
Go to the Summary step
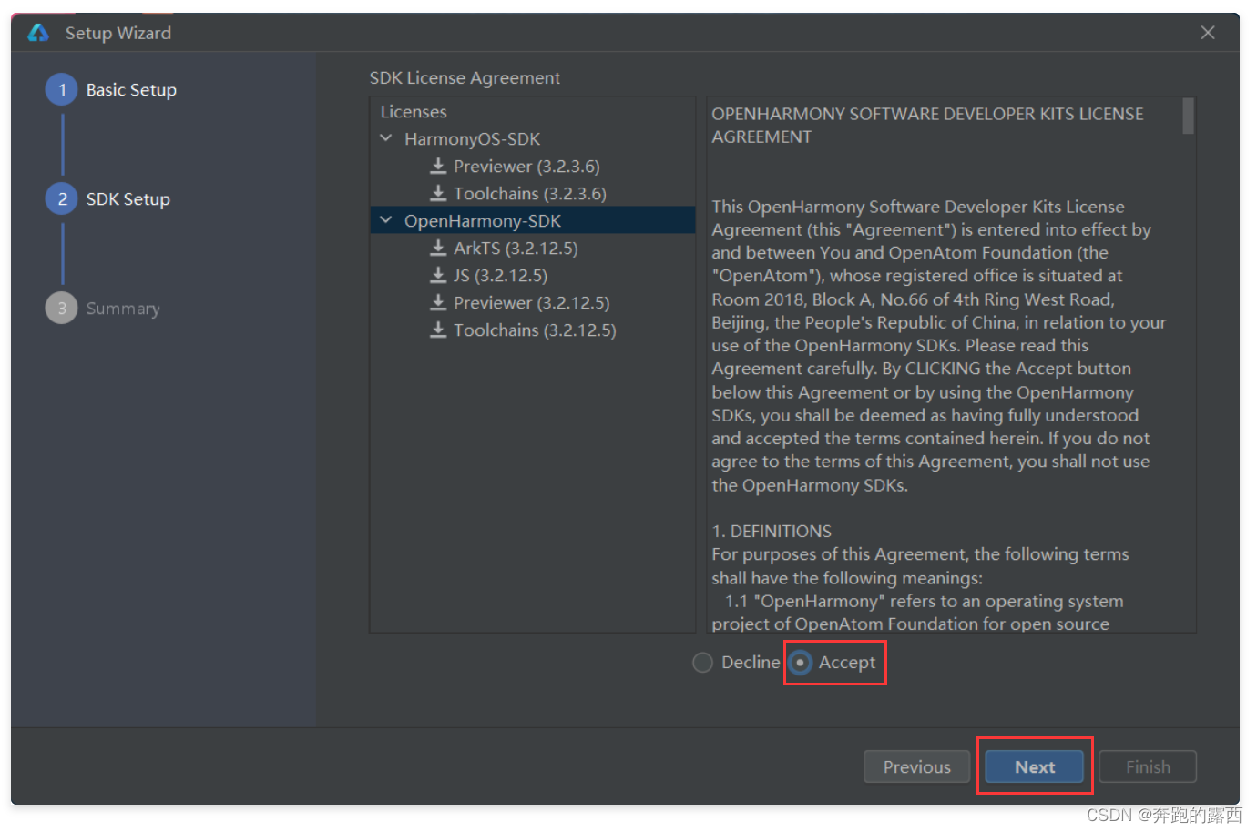pos(123,309)
